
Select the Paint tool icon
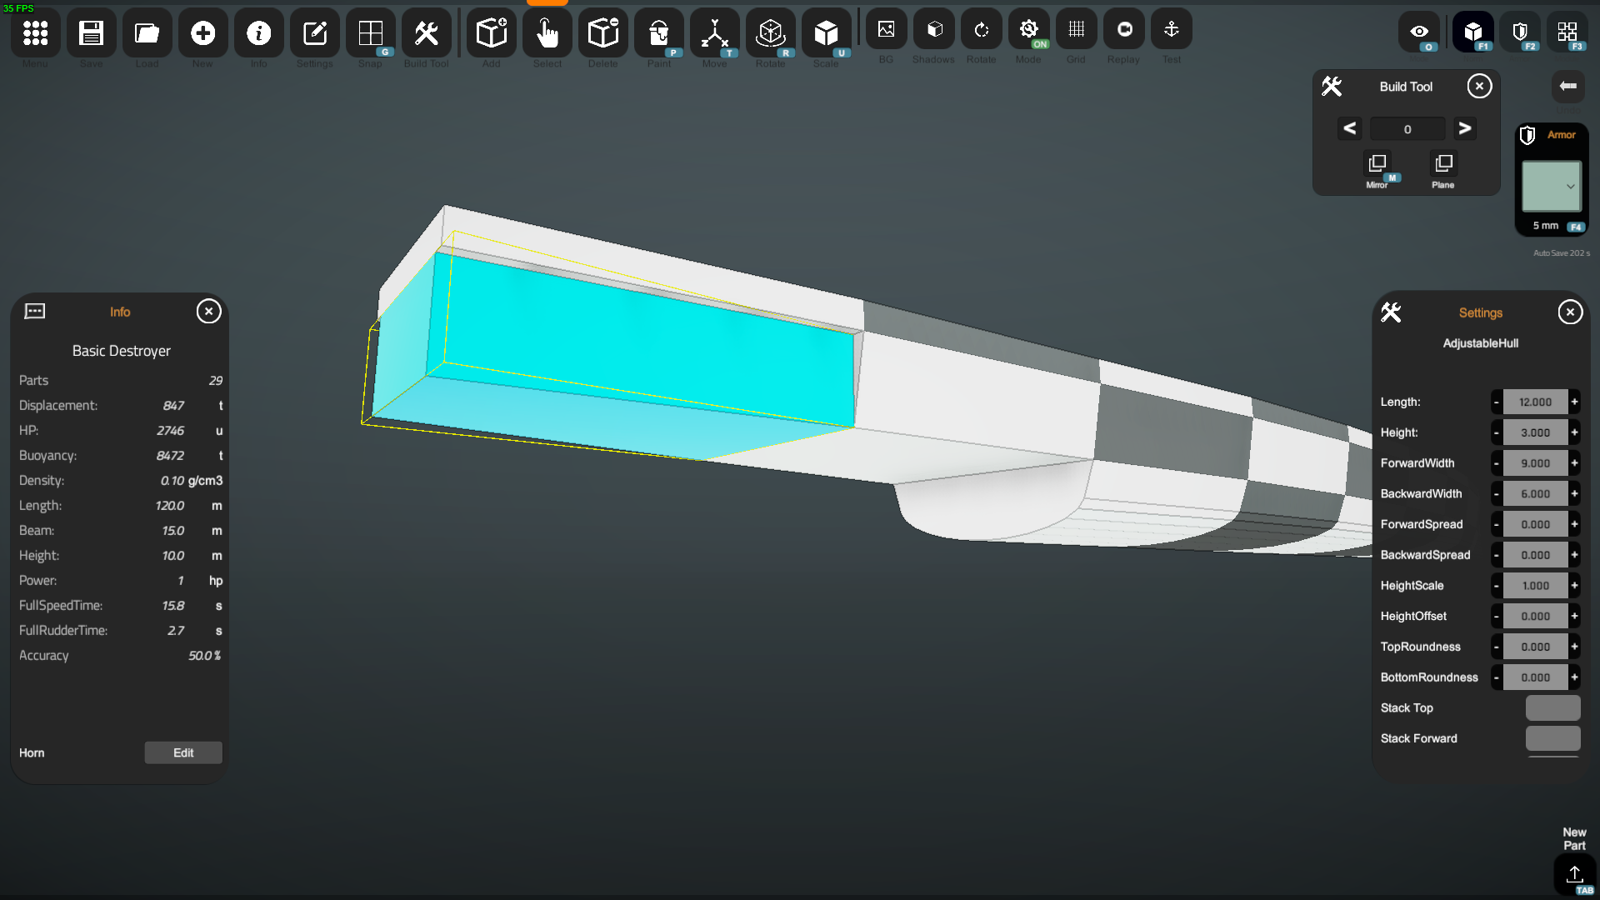[x=658, y=33]
